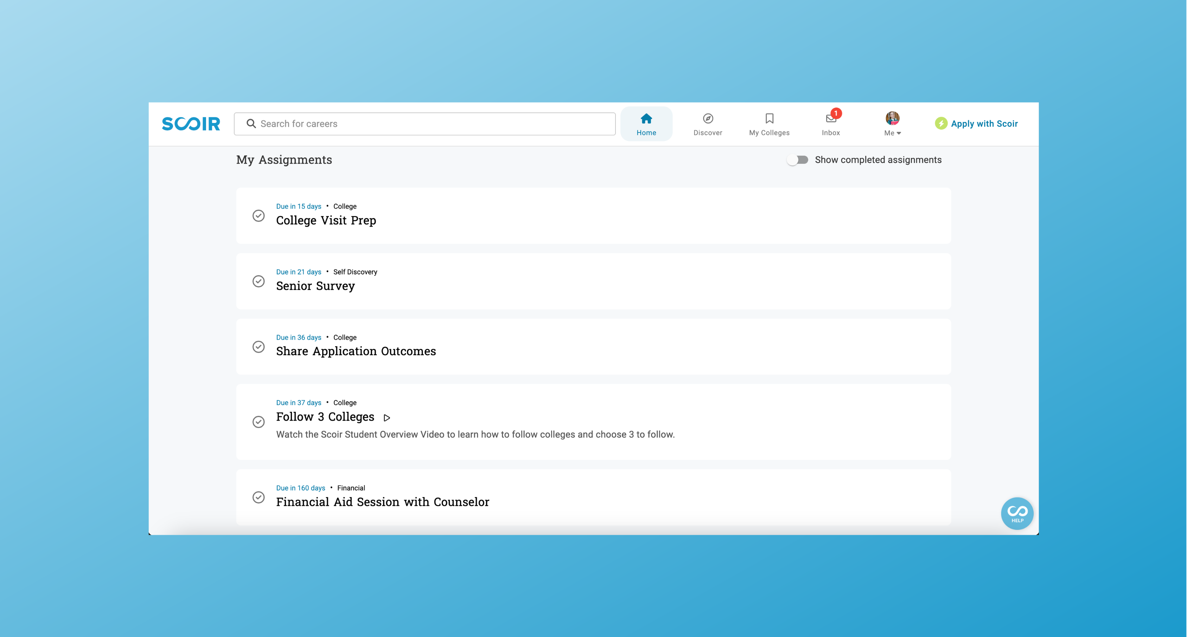Click the profile avatar picture
Screen dimensions: 1187x637
(893, 118)
